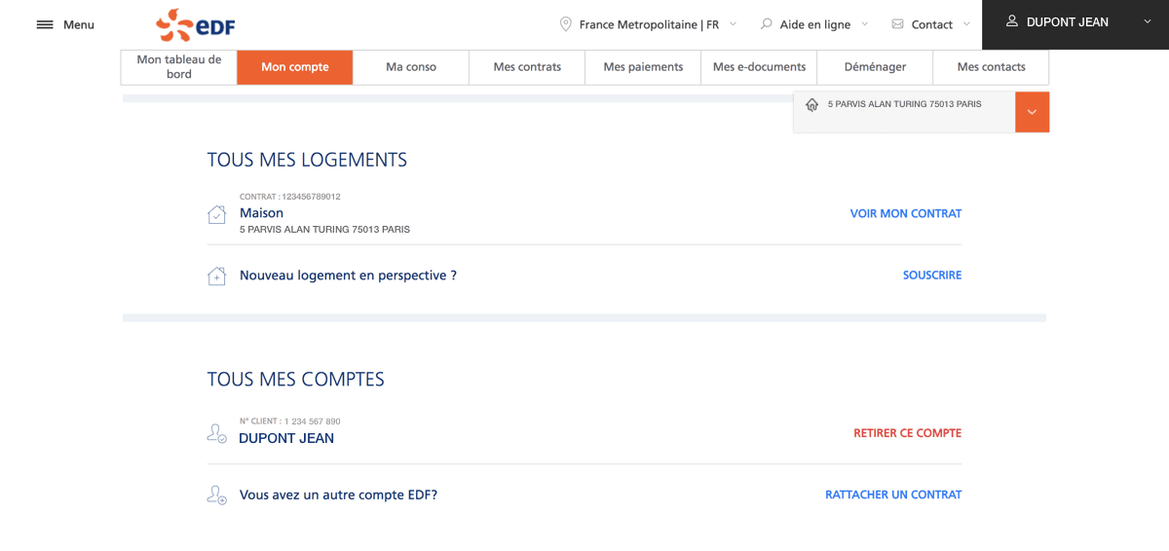Expand the Aide en ligne chevron
This screenshot has width=1169, height=551.
pyautogui.click(x=864, y=24)
